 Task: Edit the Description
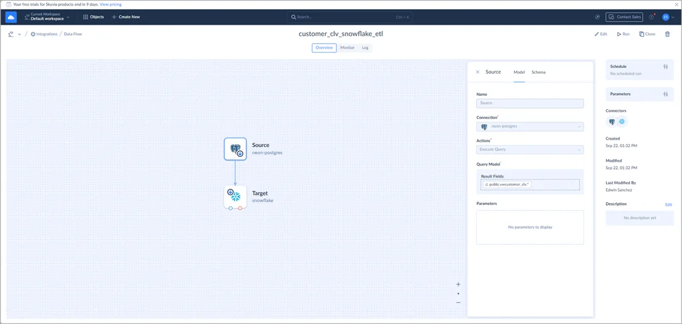[x=669, y=204]
